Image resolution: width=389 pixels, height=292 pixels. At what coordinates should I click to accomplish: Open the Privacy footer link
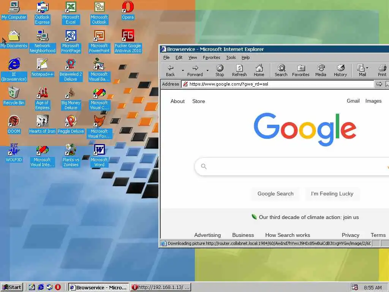click(x=350, y=235)
